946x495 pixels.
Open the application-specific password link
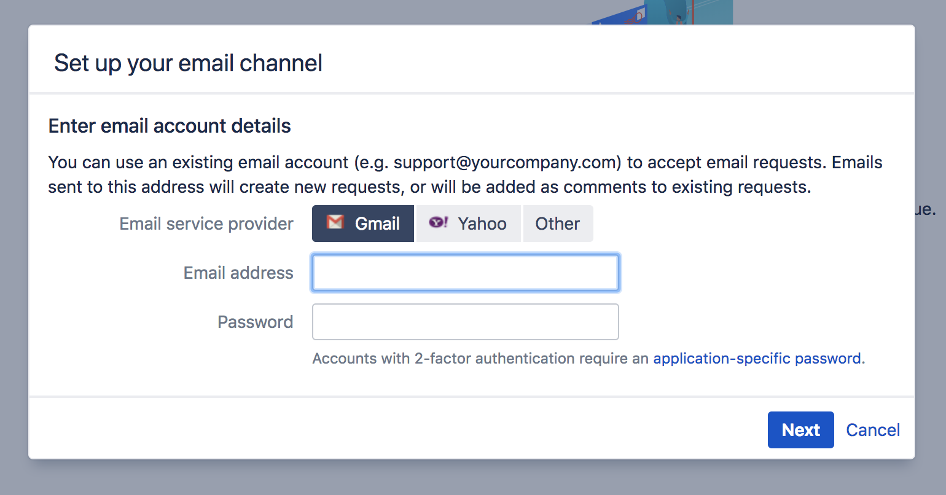click(x=757, y=358)
